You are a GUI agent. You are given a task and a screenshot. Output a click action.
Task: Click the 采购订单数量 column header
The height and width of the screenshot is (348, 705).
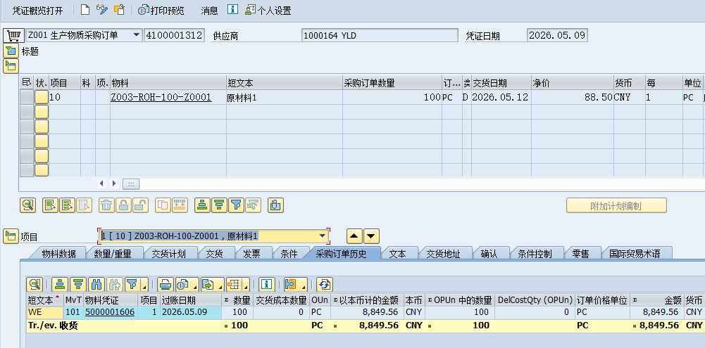click(x=392, y=83)
